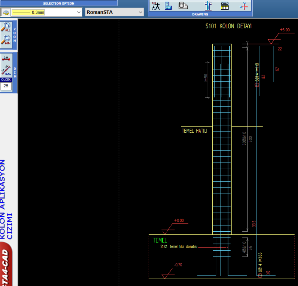Open the layers stack icon
This screenshot has width=298, height=286.
pos(5,12)
